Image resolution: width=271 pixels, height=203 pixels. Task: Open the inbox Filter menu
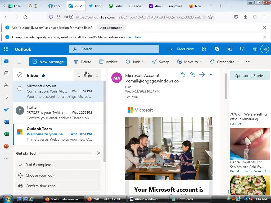(85, 75)
